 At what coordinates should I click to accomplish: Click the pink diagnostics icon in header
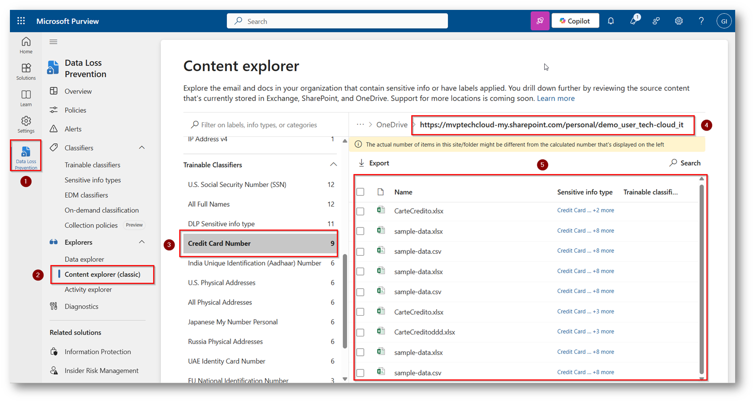point(540,21)
